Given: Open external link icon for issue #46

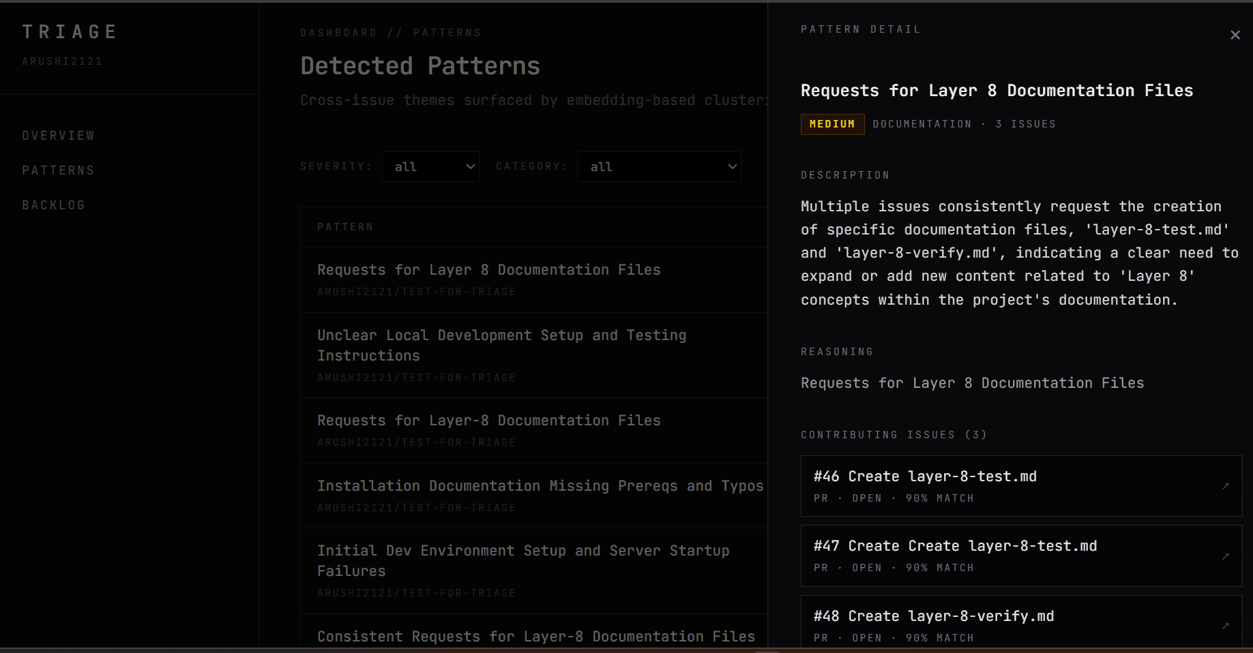Looking at the screenshot, I should coord(1225,486).
